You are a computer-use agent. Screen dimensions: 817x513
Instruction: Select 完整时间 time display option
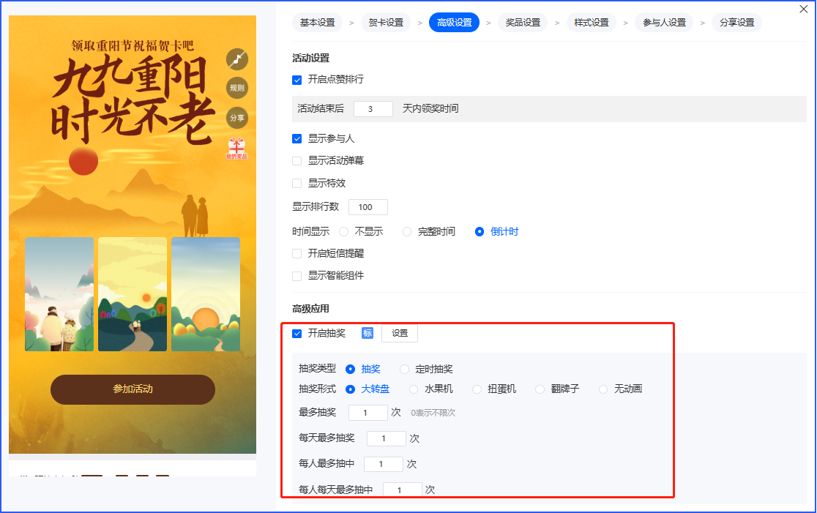407,232
